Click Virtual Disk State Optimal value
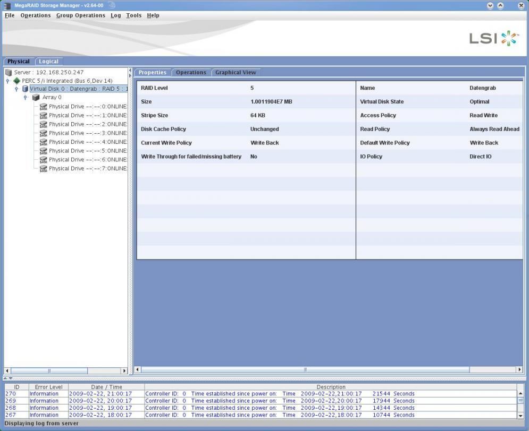The width and height of the screenshot is (529, 431). click(480, 102)
